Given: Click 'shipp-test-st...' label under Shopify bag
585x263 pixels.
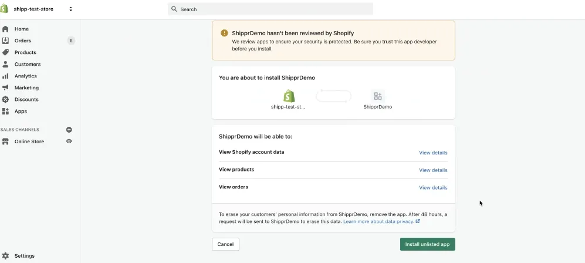Looking at the screenshot, I should [x=288, y=107].
